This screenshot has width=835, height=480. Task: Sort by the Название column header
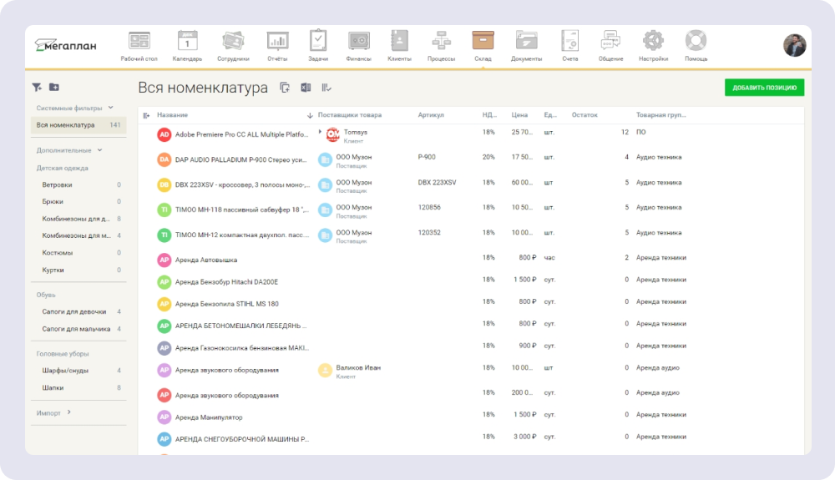(x=172, y=115)
